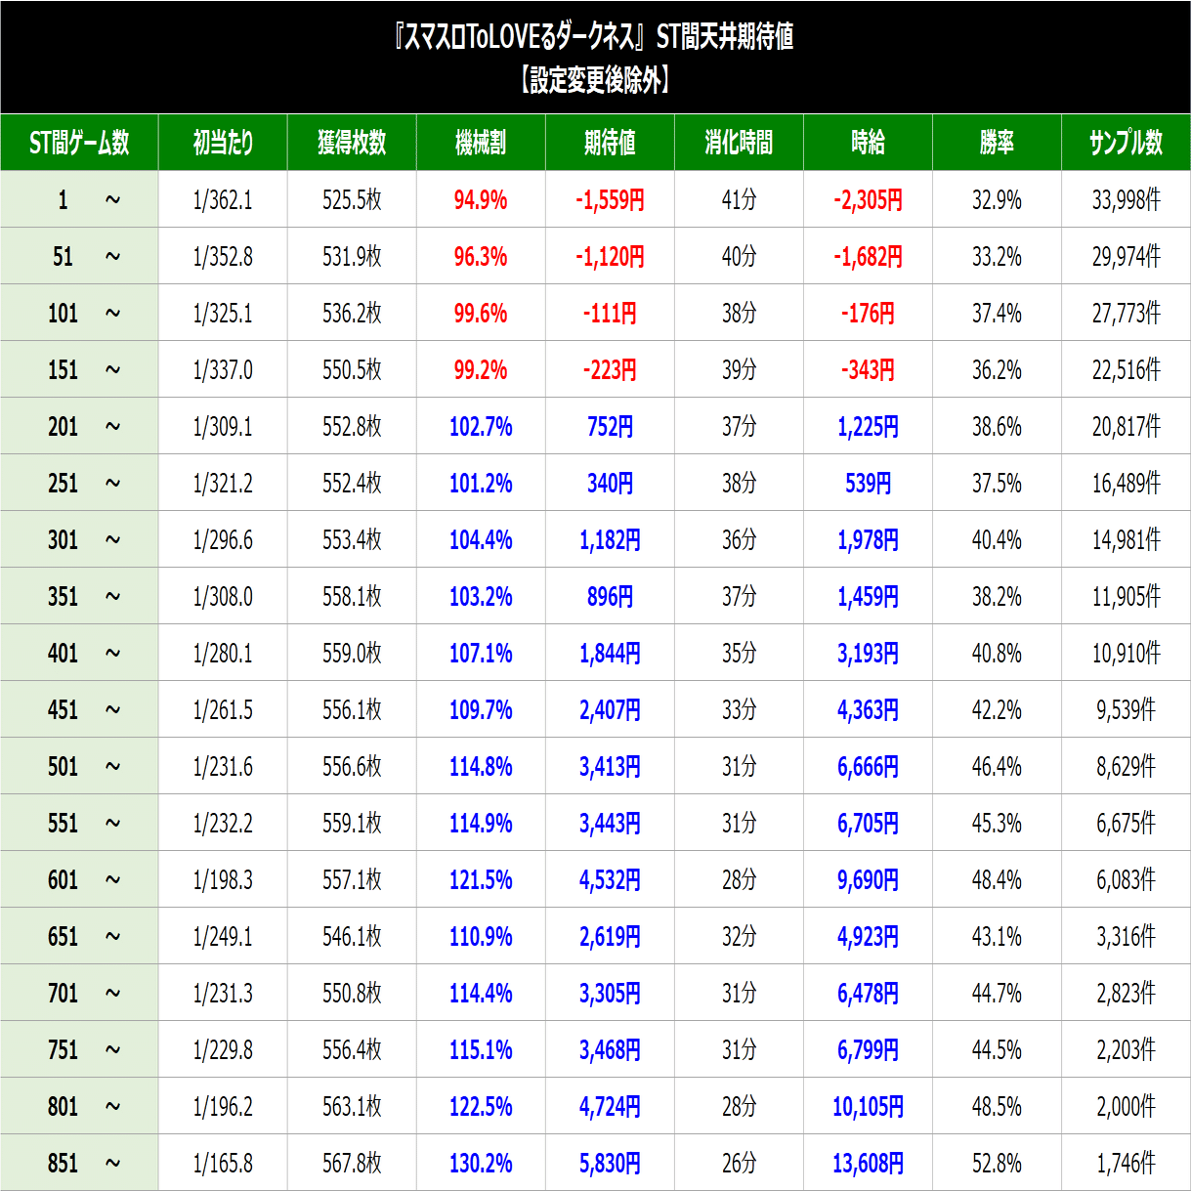Select the 896円 cell
This screenshot has width=1191, height=1191.
pyautogui.click(x=610, y=597)
